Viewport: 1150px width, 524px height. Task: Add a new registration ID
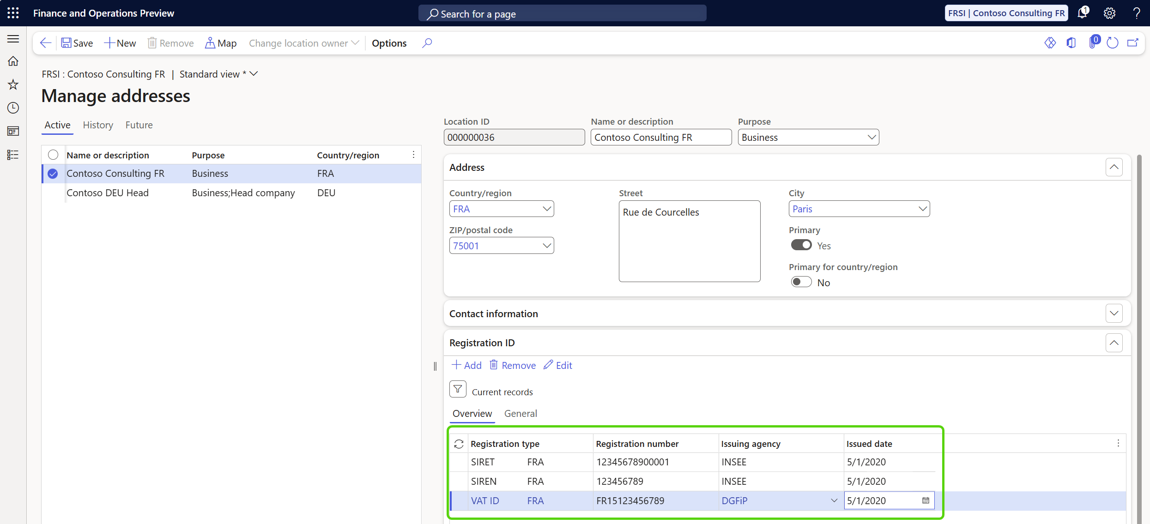tap(467, 365)
